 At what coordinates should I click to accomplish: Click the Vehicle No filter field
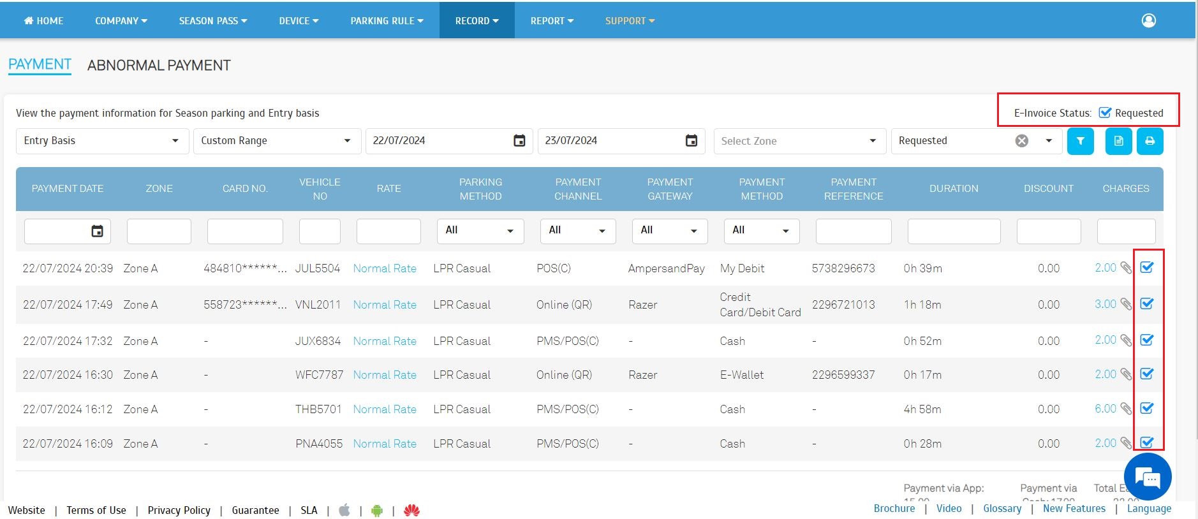(320, 231)
